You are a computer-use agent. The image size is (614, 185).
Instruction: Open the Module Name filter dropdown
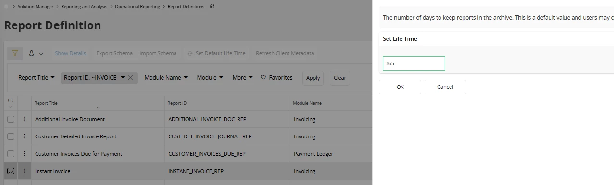click(166, 77)
